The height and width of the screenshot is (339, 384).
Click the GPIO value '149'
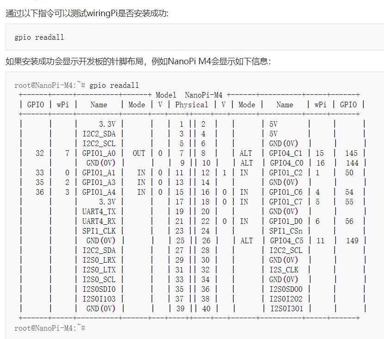tap(352, 241)
